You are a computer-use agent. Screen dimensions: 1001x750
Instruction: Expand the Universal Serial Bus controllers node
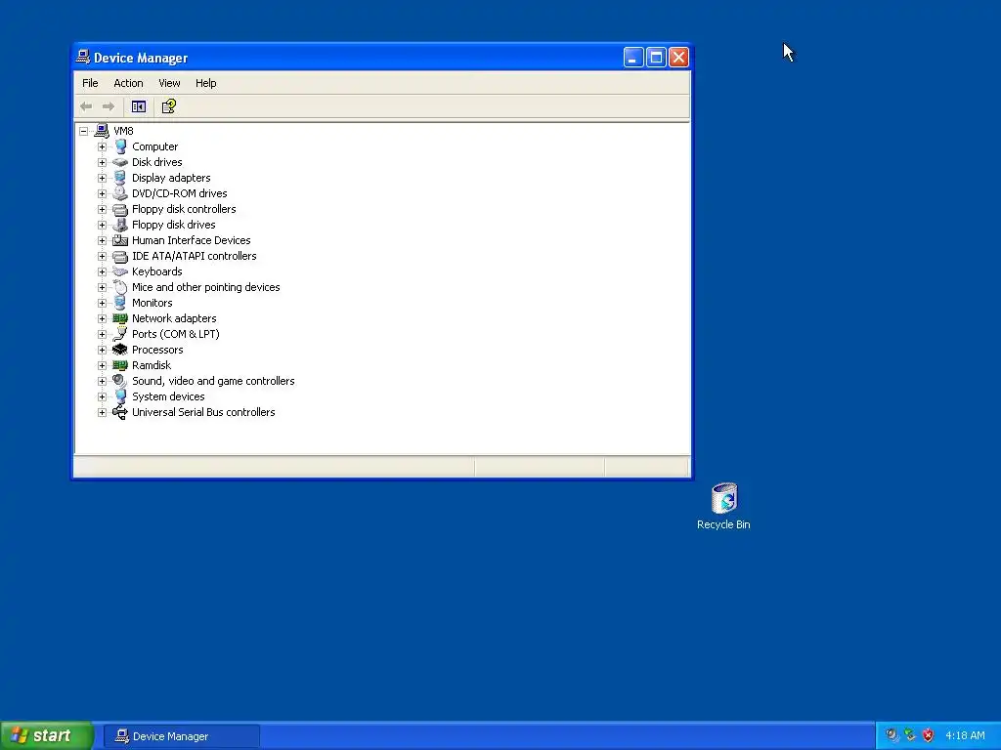click(x=102, y=412)
